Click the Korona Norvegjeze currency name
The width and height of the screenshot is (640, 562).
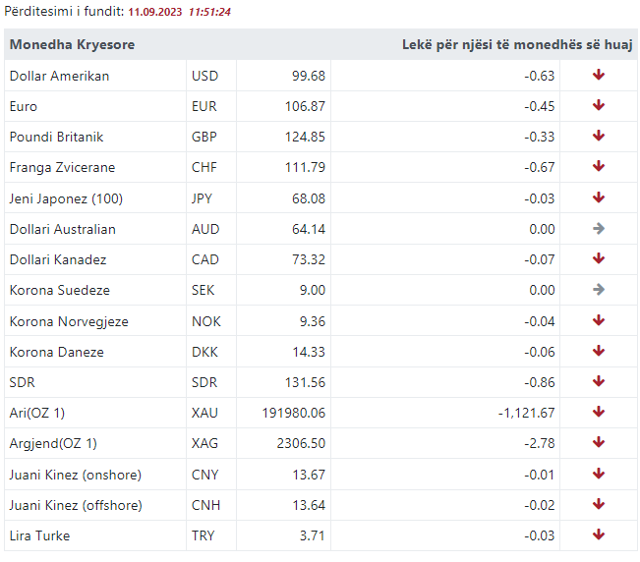pyautogui.click(x=69, y=321)
